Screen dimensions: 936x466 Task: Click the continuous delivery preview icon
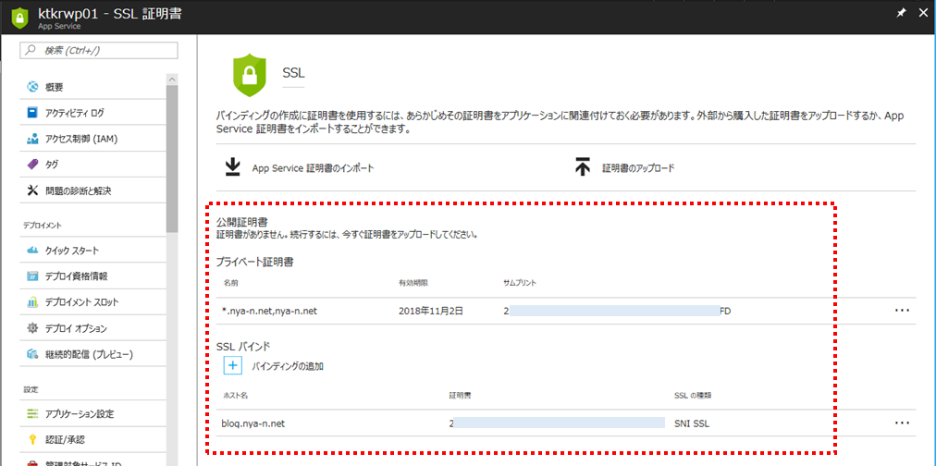tap(32, 354)
